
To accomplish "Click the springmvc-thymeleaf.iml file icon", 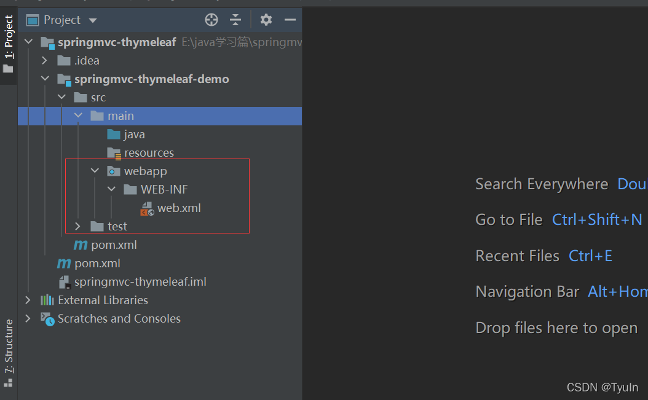I will click(65, 282).
